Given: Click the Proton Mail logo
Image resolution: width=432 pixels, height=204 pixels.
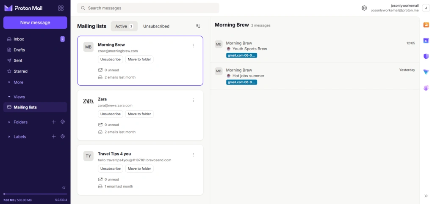Looking at the screenshot, I should [23, 8].
